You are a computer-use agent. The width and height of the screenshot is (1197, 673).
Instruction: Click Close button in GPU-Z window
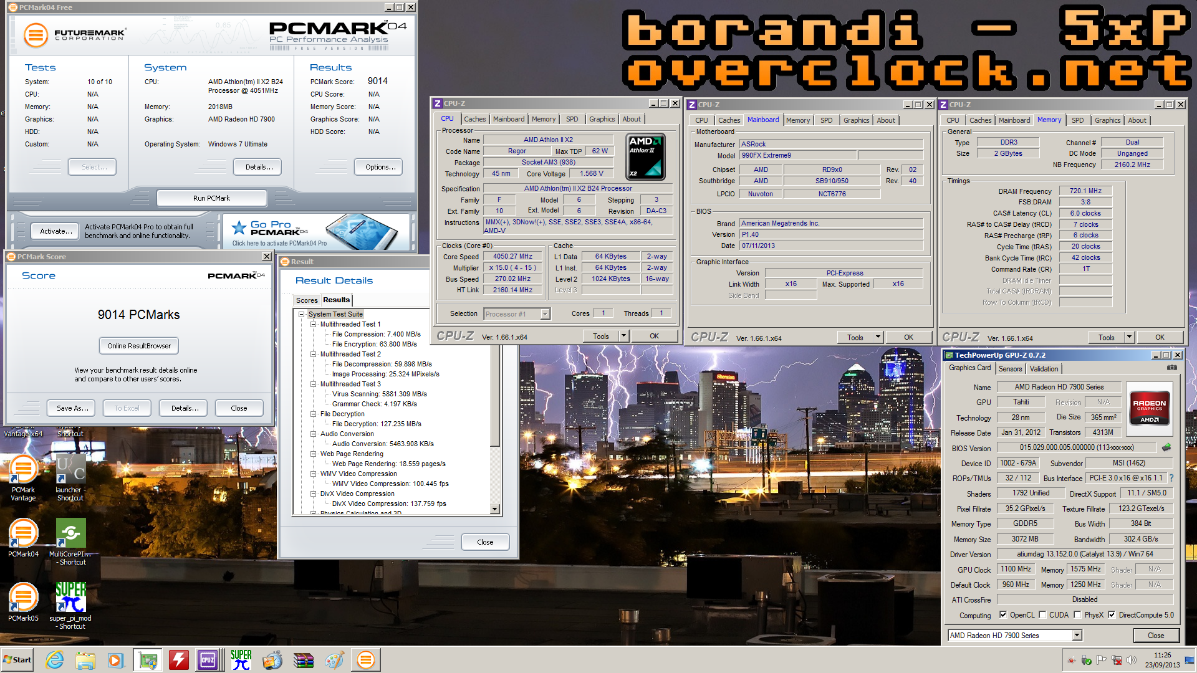1156,636
